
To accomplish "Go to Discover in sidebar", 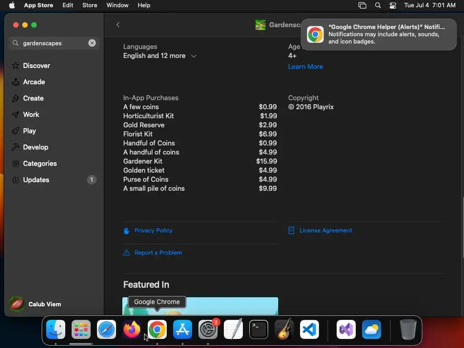I will point(53,65).
